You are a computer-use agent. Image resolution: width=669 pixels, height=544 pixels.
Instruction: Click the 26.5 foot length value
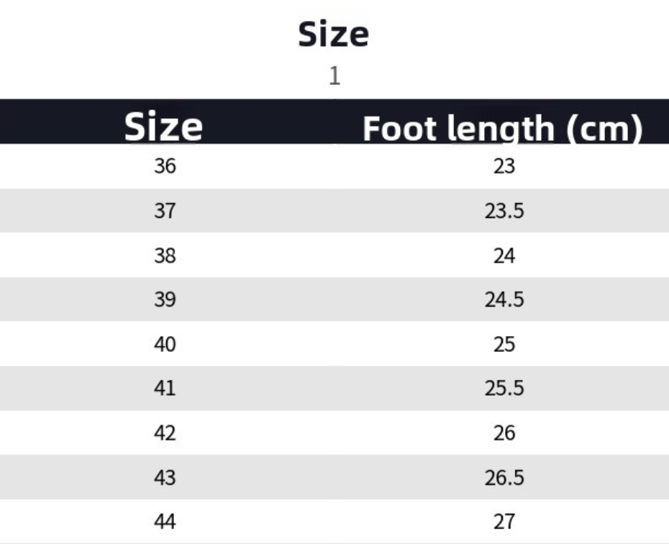[x=504, y=477]
